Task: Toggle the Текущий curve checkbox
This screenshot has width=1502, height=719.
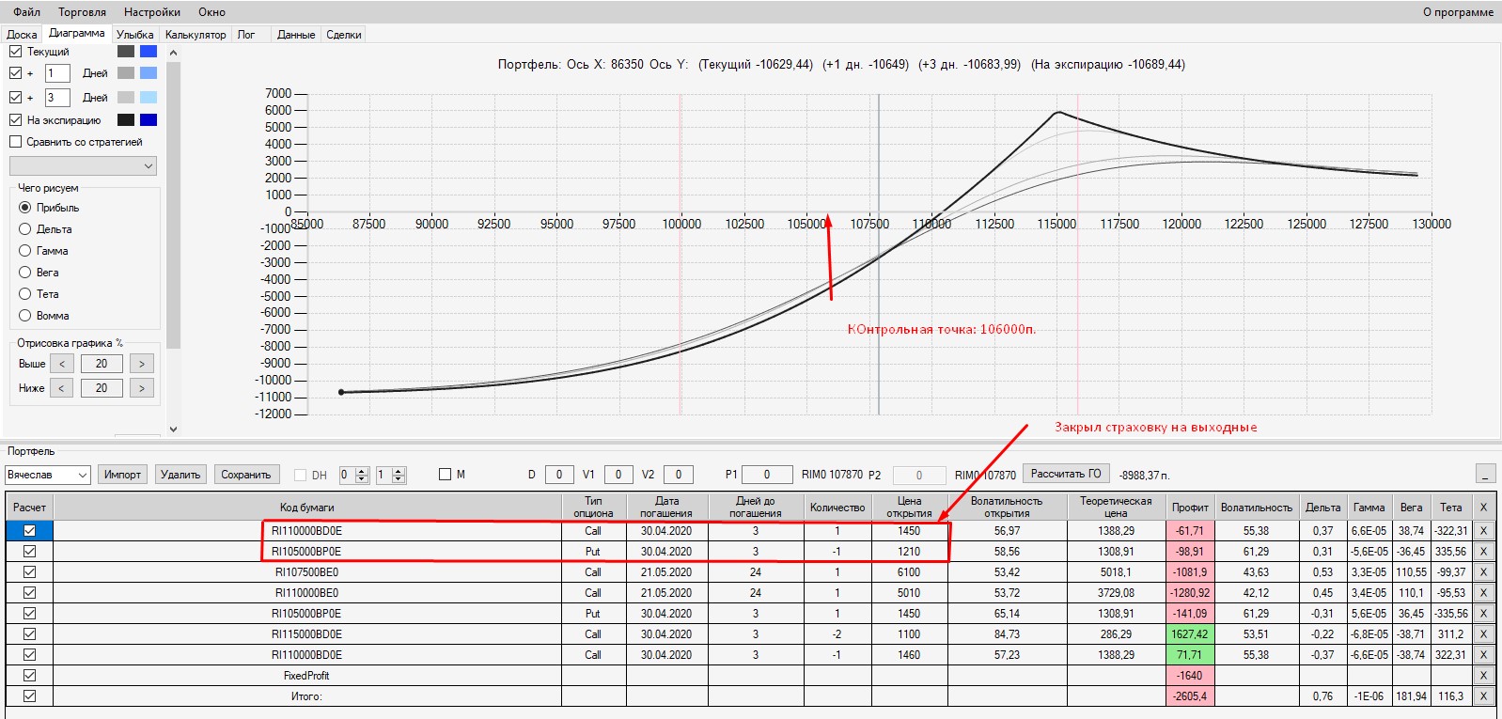Action: coord(15,52)
